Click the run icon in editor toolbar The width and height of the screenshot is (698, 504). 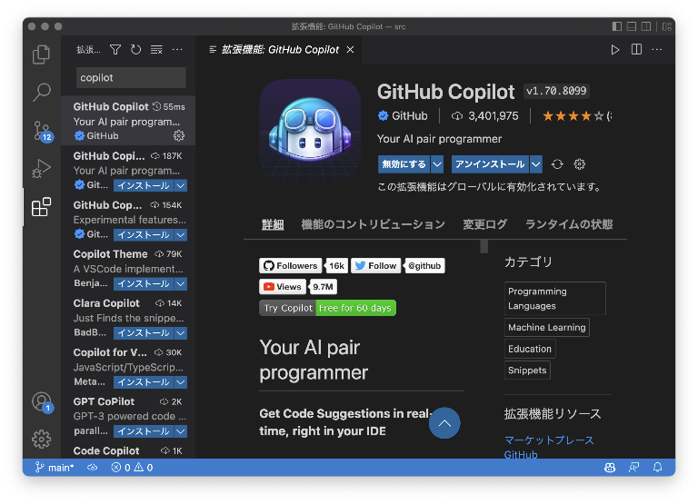(x=614, y=49)
